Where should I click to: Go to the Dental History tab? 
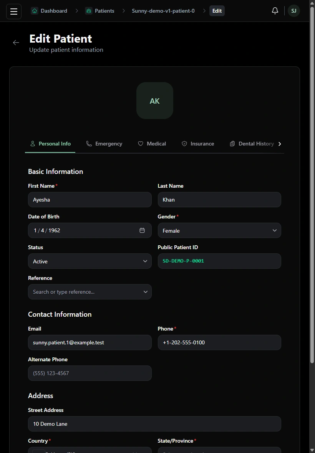252,144
